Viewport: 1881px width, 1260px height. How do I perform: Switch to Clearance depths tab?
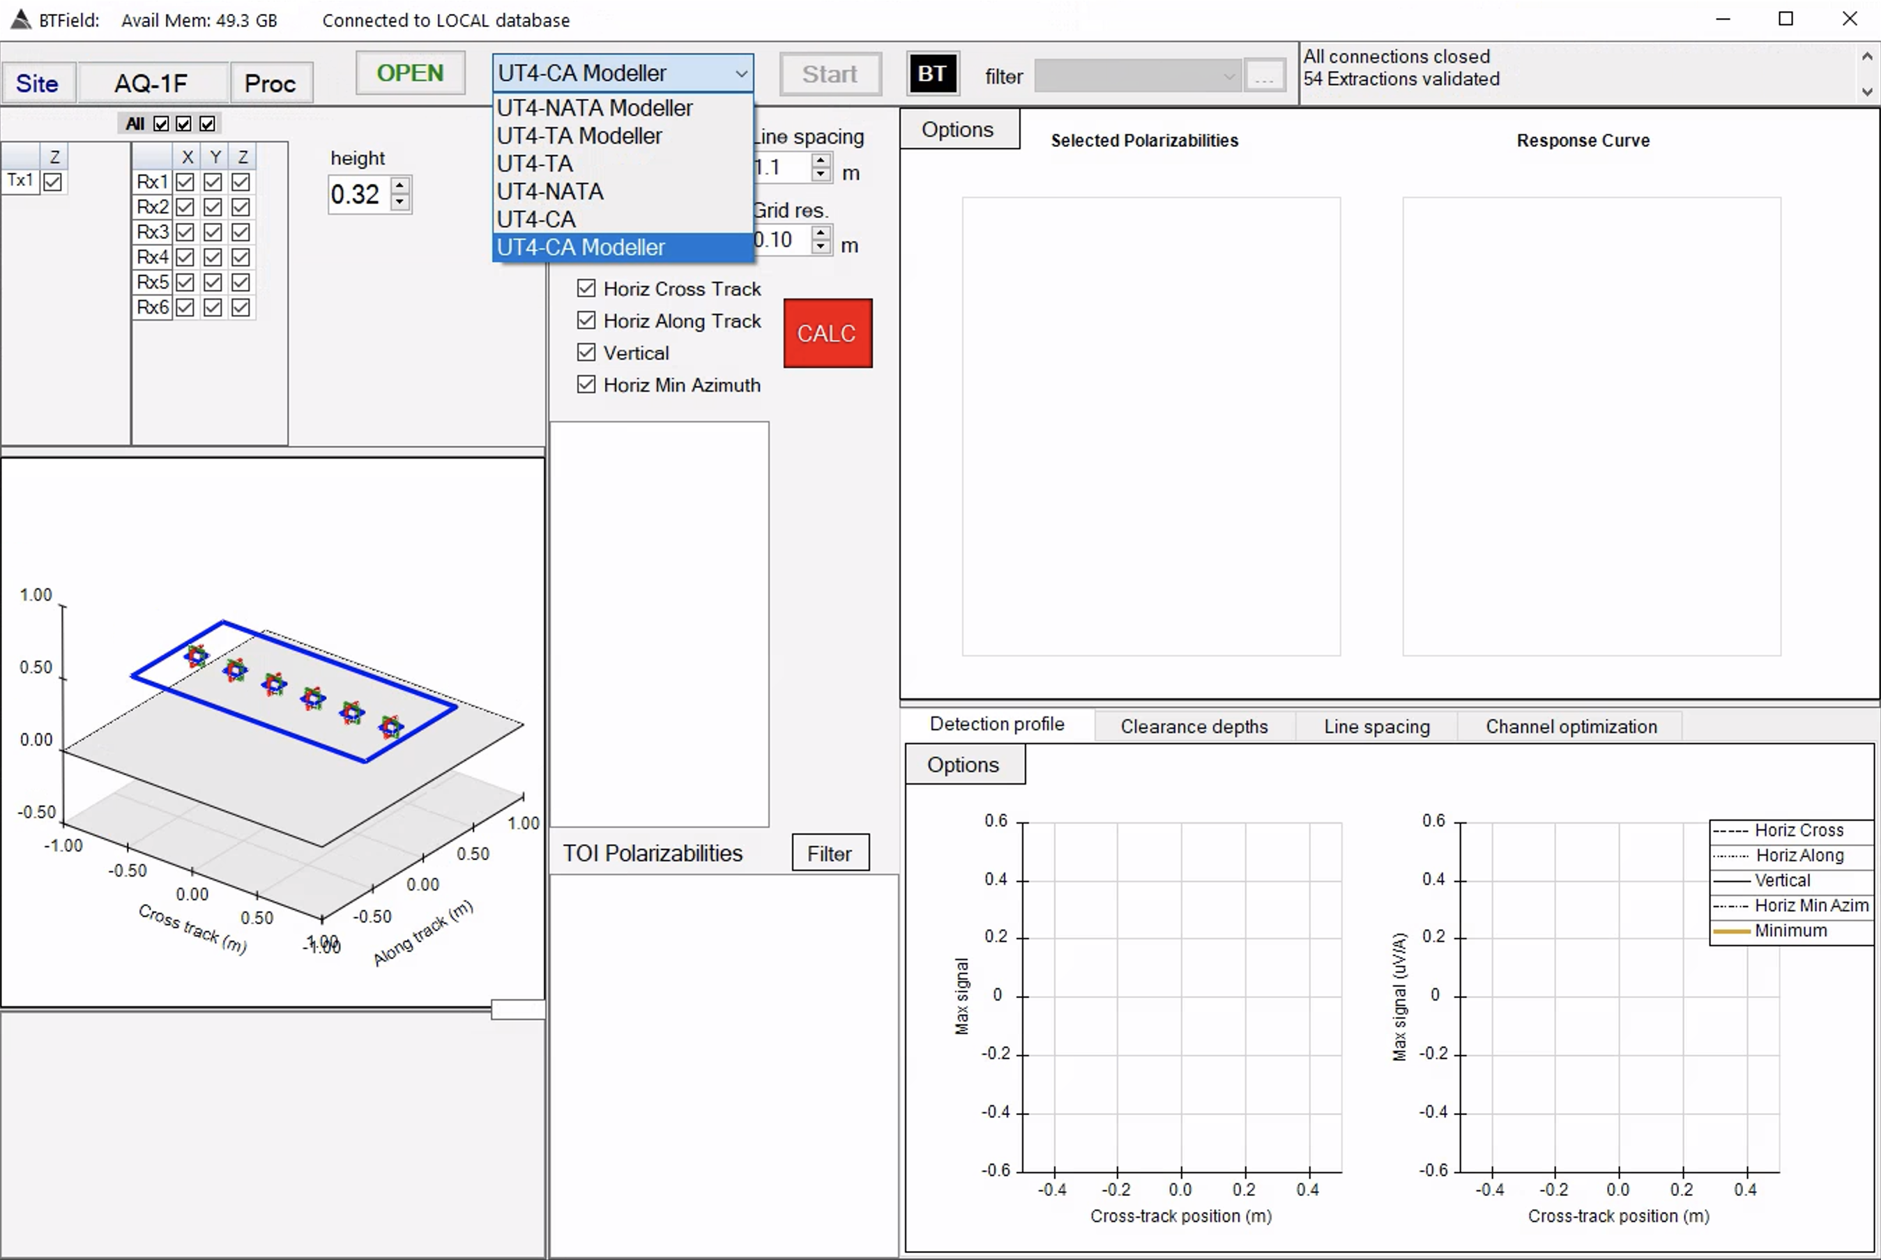1194,726
